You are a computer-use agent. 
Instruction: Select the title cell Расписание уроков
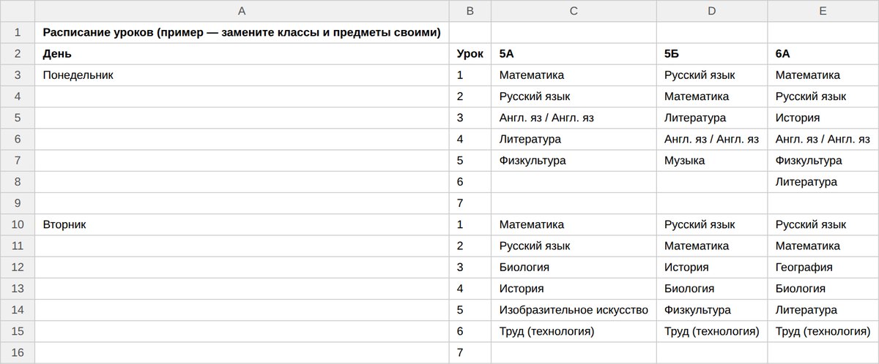(242, 32)
